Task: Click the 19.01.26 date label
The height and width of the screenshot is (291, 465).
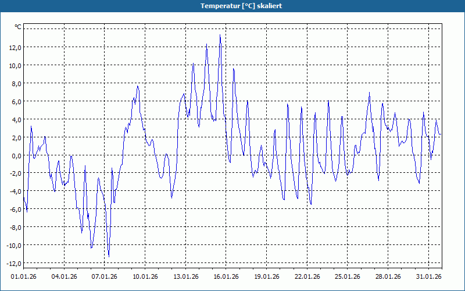Action: pyautogui.click(x=267, y=277)
